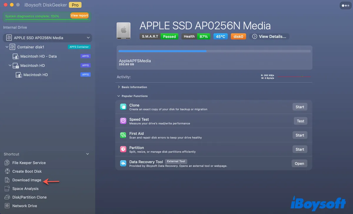Click the read/write activity graph
This screenshot has width=353, height=214.
point(294,76)
